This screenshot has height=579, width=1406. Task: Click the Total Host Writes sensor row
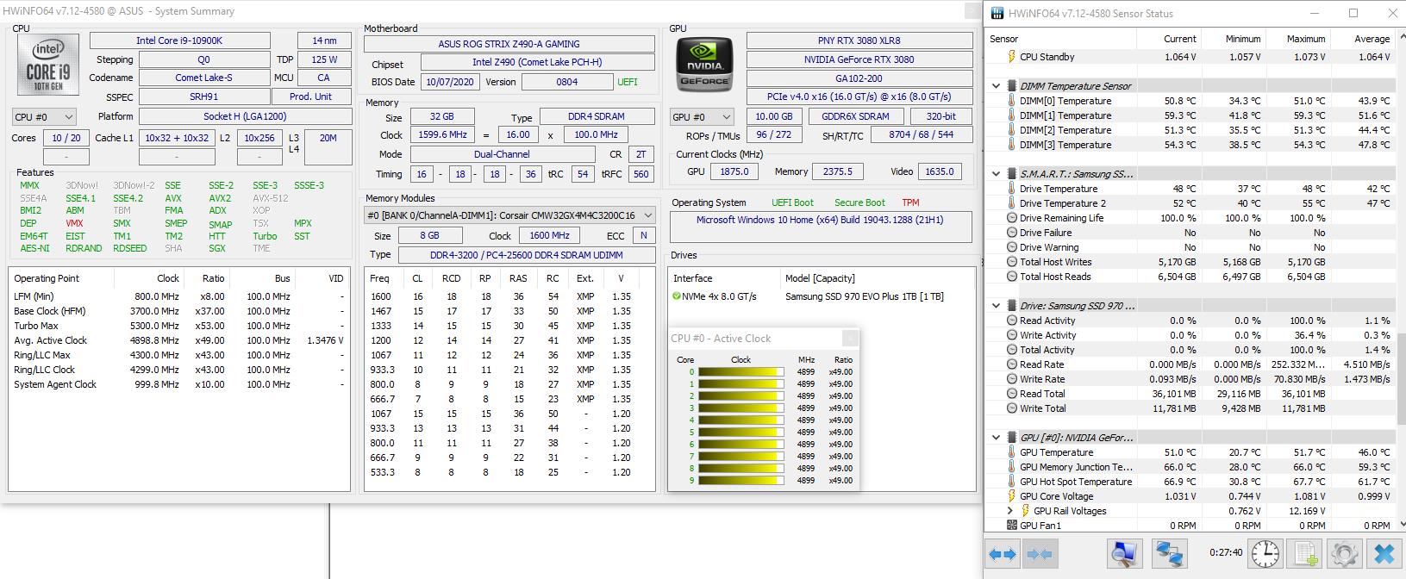[1190, 262]
